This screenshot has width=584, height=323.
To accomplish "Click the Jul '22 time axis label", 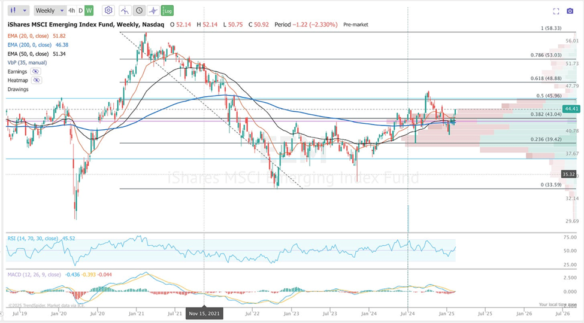I will point(252,313).
